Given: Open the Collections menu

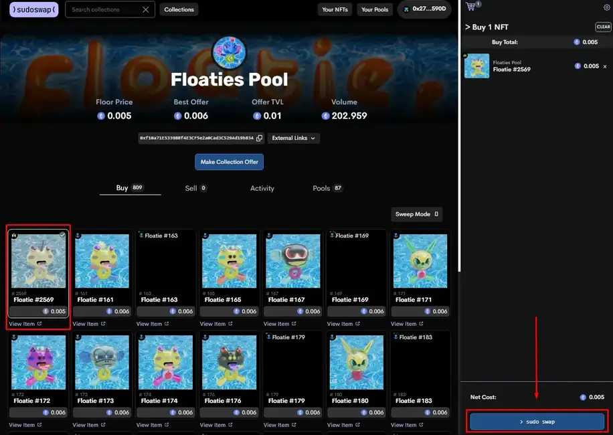Looking at the screenshot, I should tap(179, 9).
